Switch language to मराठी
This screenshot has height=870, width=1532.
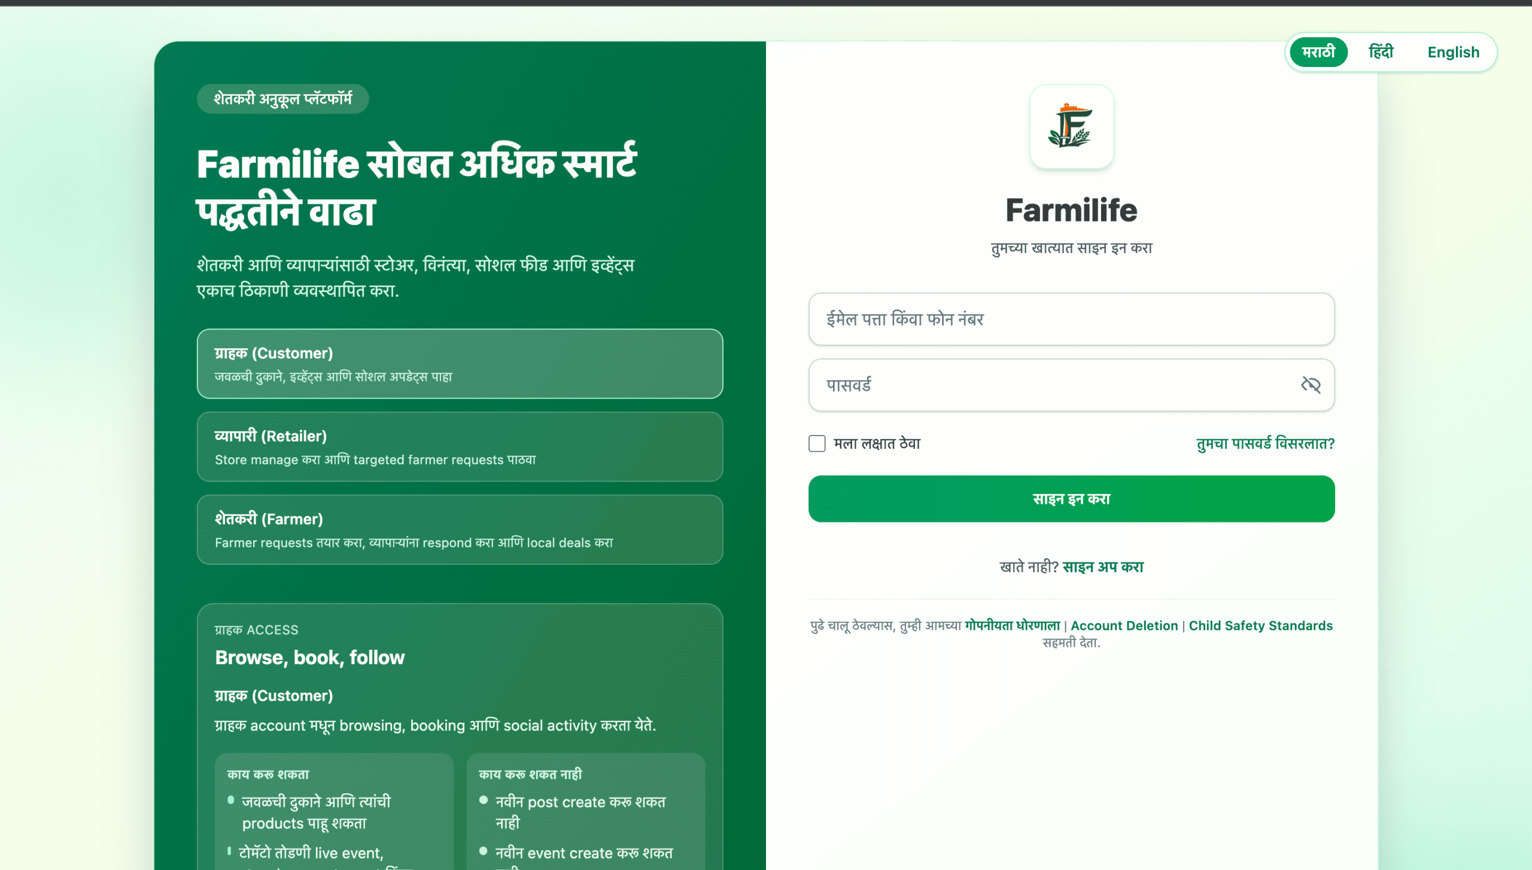1318,52
